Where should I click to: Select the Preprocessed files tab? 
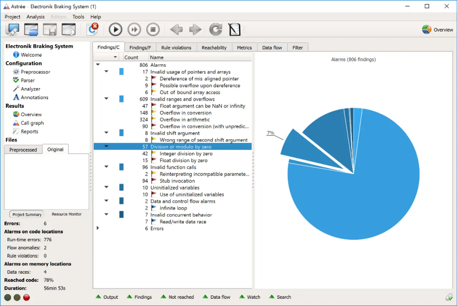[23, 150]
